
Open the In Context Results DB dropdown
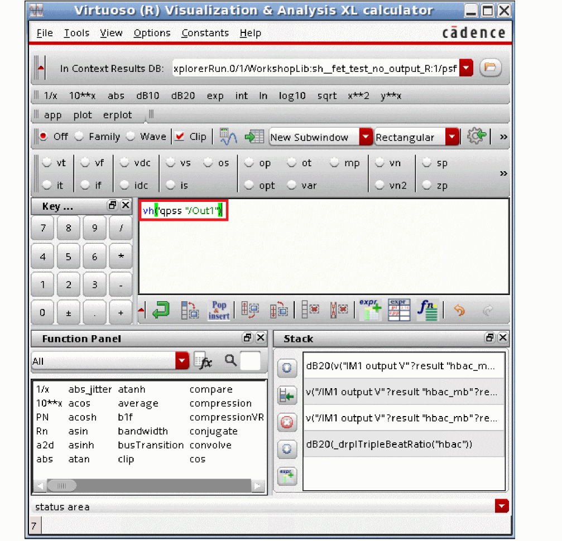466,68
